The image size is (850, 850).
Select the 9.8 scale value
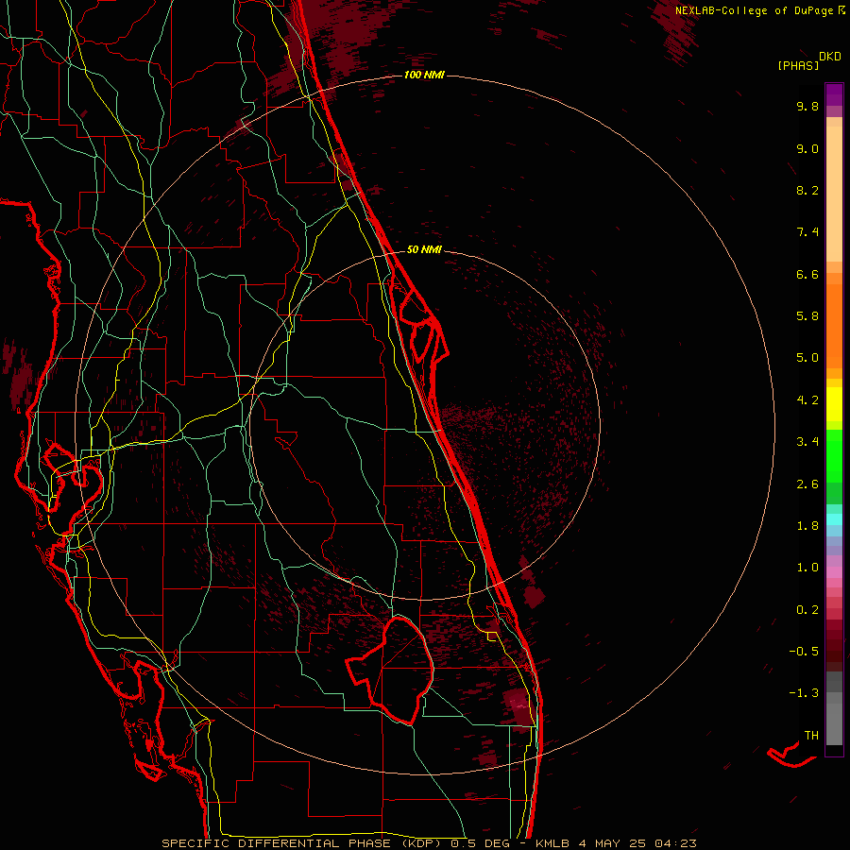tap(807, 106)
